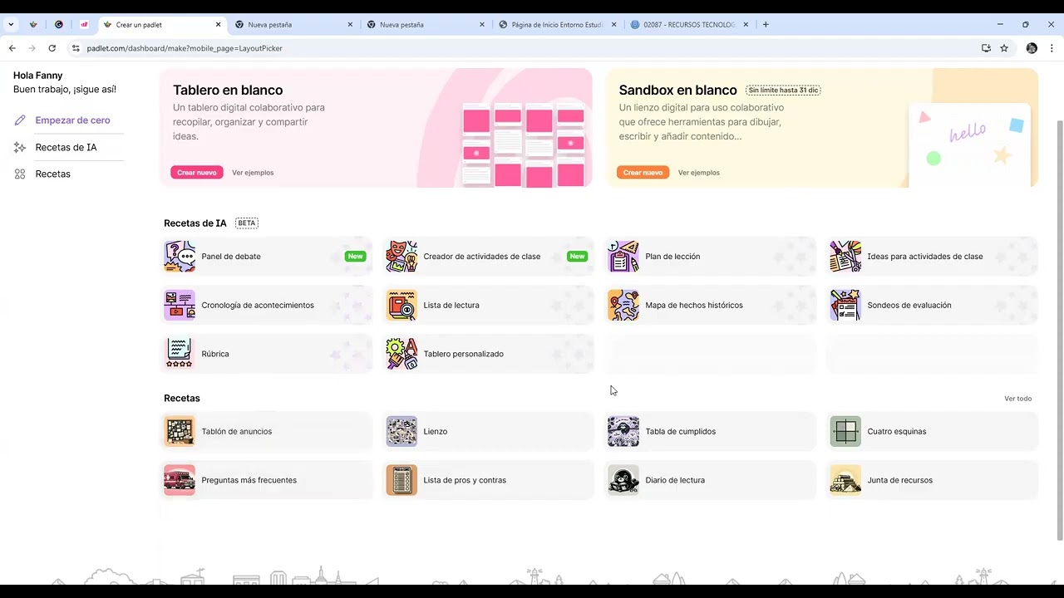Choose the Ideas para actividades de clase icon
Image resolution: width=1064 pixels, height=598 pixels.
pos(845,257)
